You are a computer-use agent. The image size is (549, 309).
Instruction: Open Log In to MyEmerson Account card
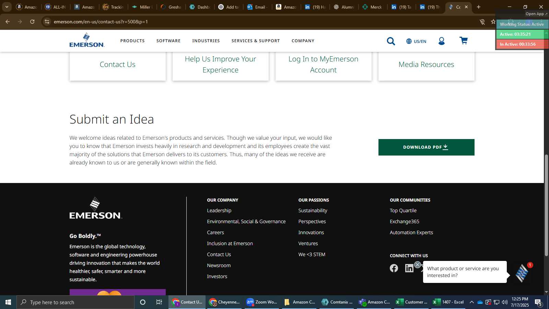pos(323,65)
